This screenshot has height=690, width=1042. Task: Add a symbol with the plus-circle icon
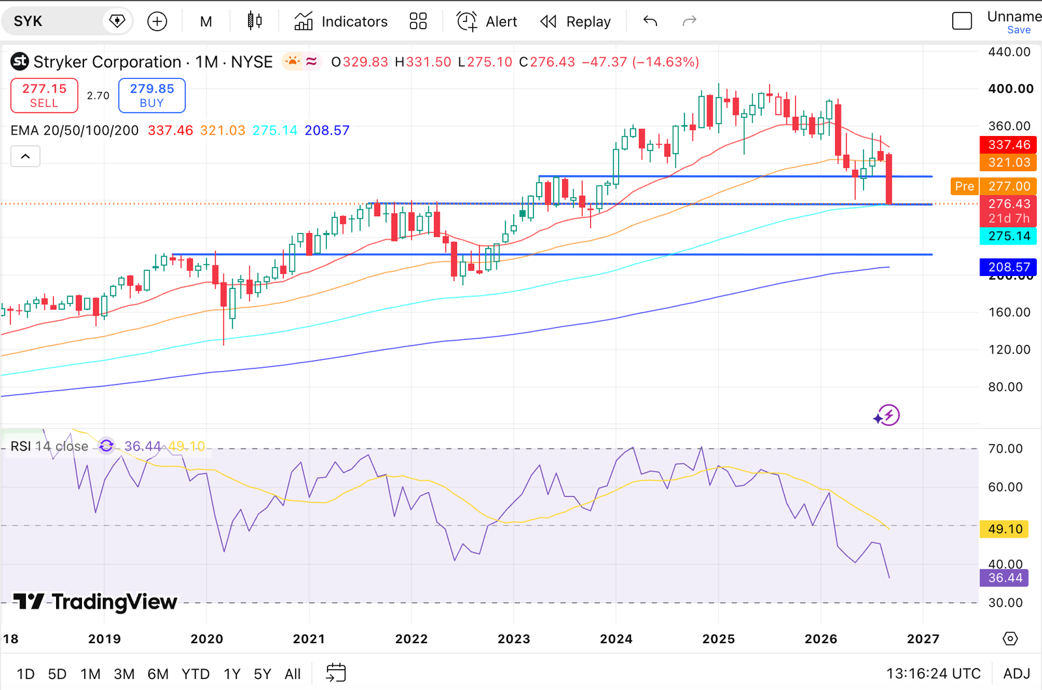157,21
